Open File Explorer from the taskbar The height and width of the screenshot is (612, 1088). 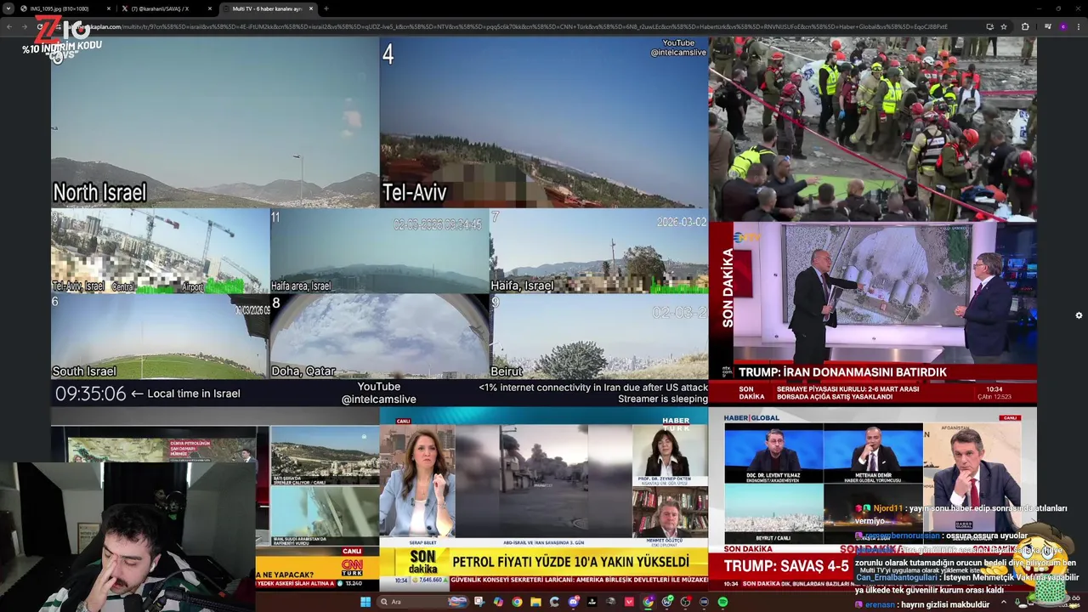click(x=535, y=602)
